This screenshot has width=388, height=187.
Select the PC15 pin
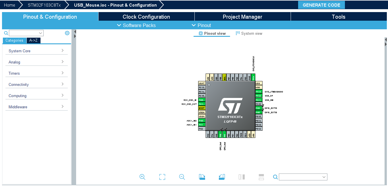click(202, 96)
